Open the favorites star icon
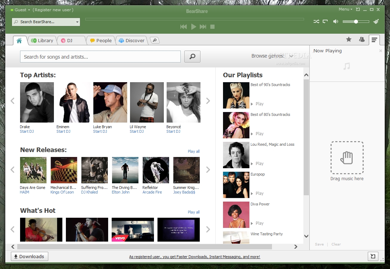The height and width of the screenshot is (269, 390). point(349,39)
